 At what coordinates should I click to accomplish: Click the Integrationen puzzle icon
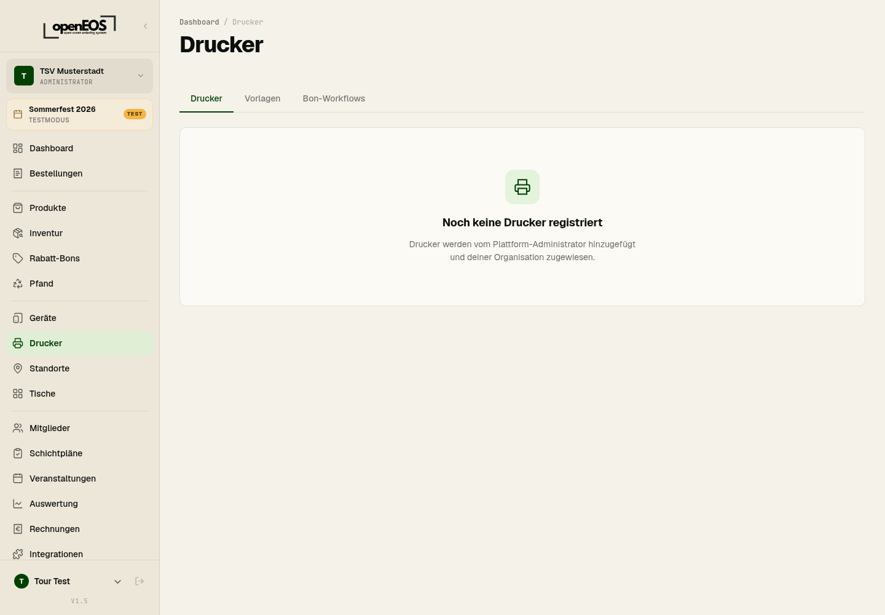click(x=18, y=554)
